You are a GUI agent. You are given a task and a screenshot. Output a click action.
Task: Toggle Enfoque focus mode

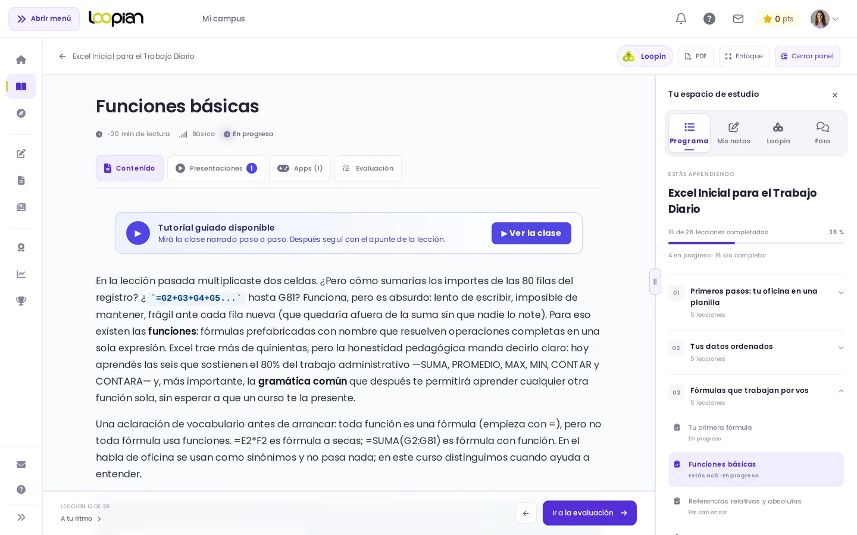tap(744, 56)
